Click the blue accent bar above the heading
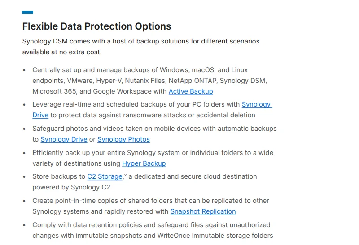The image size is (359, 245). (27, 13)
